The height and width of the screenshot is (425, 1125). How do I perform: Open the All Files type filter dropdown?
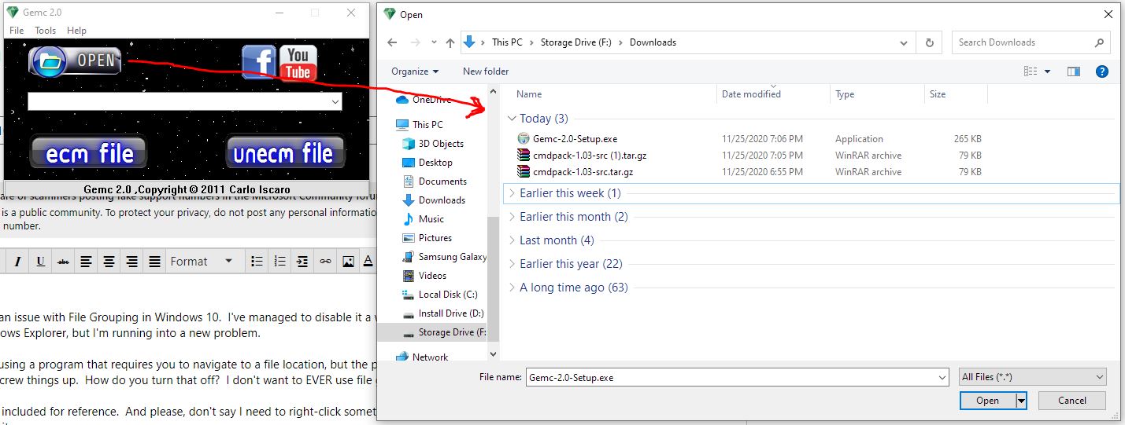pos(1033,377)
